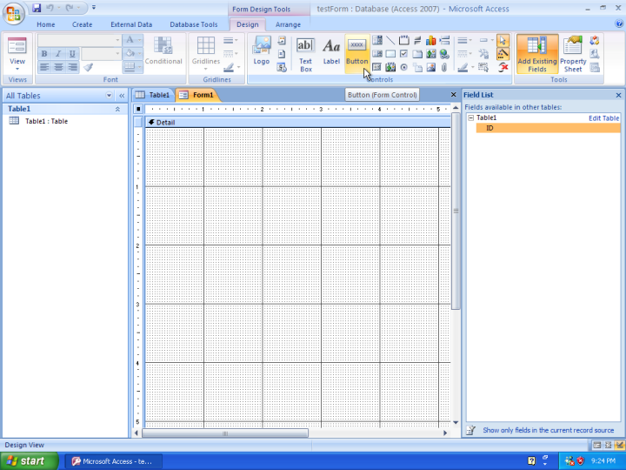The image size is (626, 470).
Task: Insert a Logo control
Action: [x=262, y=51]
